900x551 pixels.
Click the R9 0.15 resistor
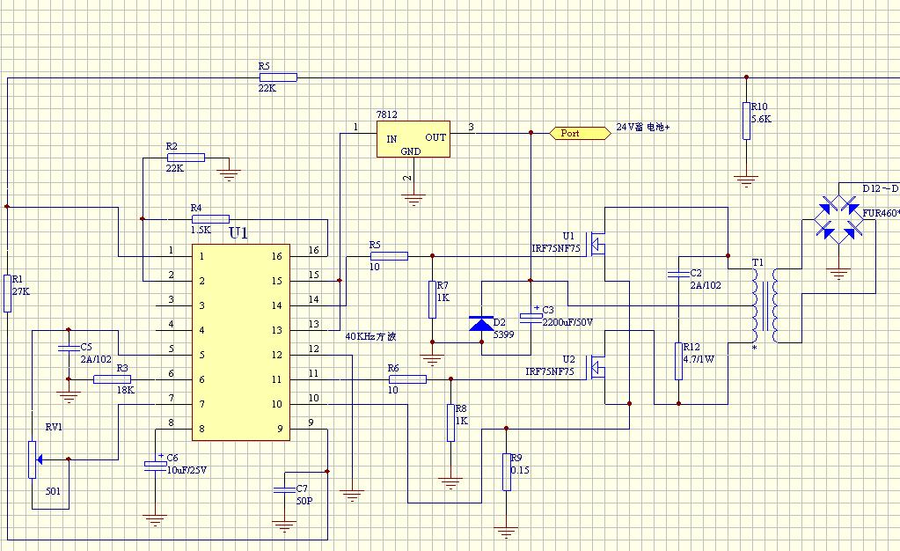pyautogui.click(x=506, y=471)
